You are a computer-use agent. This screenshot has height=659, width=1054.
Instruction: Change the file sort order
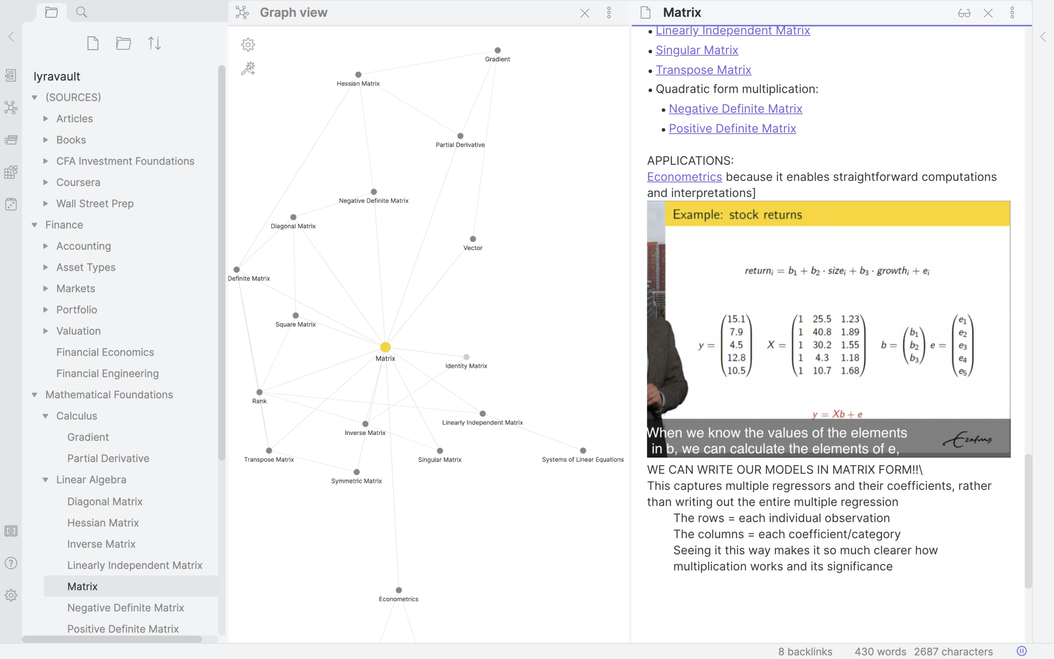tap(154, 43)
